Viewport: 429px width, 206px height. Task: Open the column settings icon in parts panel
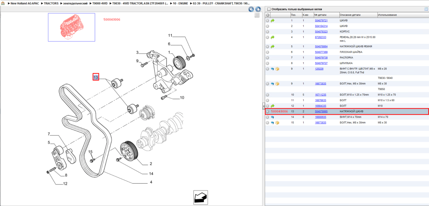click(426, 9)
